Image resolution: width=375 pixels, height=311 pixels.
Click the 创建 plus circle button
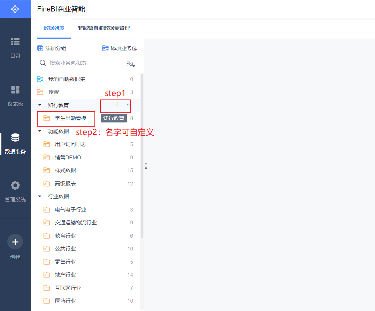point(15,242)
